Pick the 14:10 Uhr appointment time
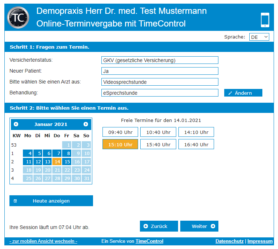Viewport: 278px width, 249px height. pos(196,132)
